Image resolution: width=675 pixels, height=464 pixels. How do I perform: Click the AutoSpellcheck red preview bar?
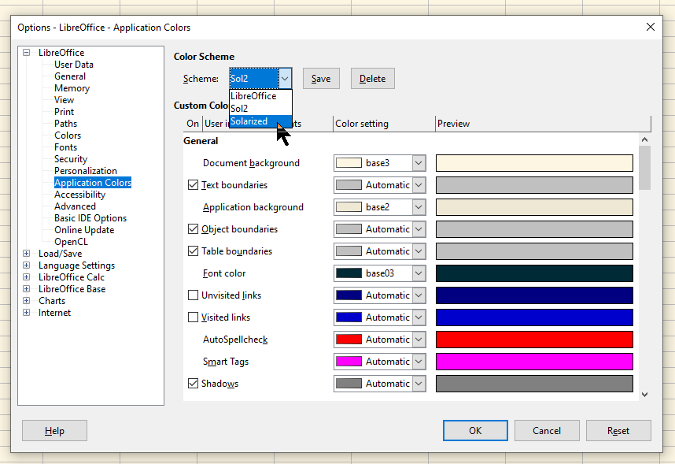tap(534, 340)
